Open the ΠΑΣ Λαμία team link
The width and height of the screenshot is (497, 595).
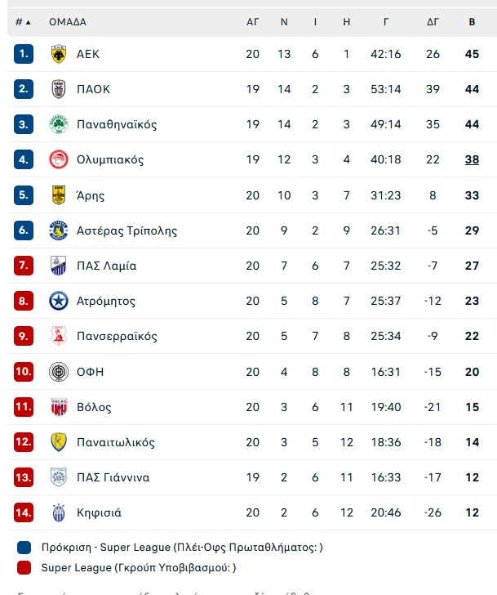click(106, 266)
